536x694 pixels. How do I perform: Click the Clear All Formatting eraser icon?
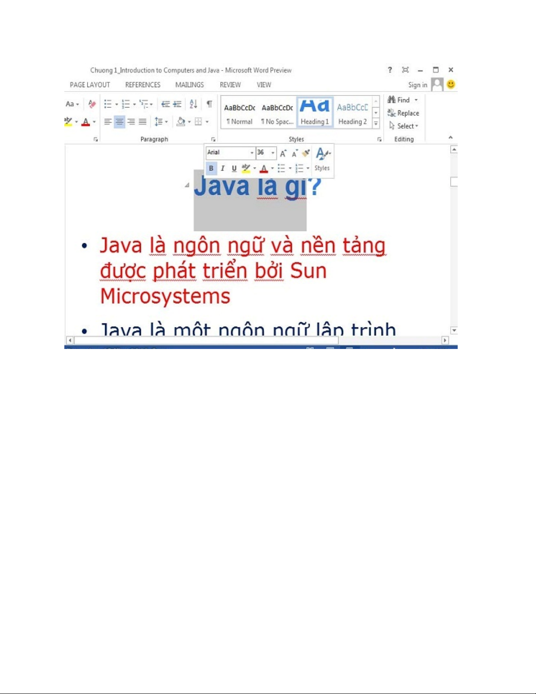92,104
